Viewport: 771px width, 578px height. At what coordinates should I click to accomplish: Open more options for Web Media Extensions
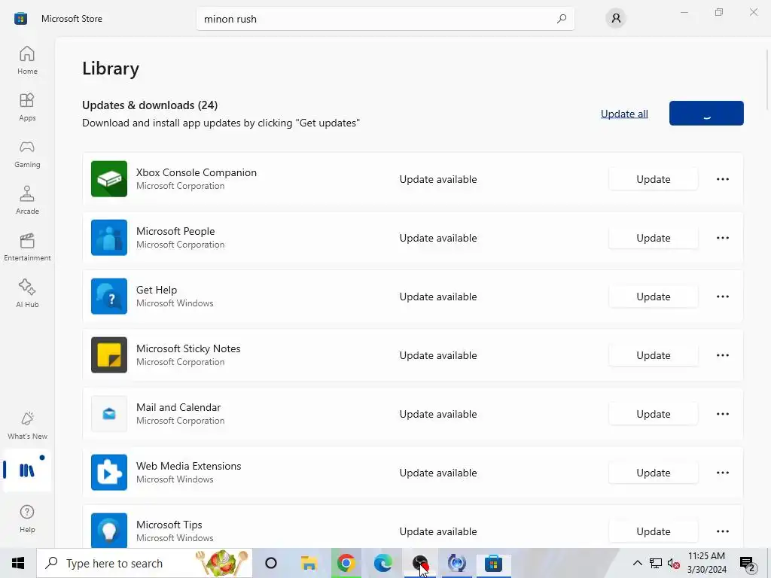click(722, 473)
